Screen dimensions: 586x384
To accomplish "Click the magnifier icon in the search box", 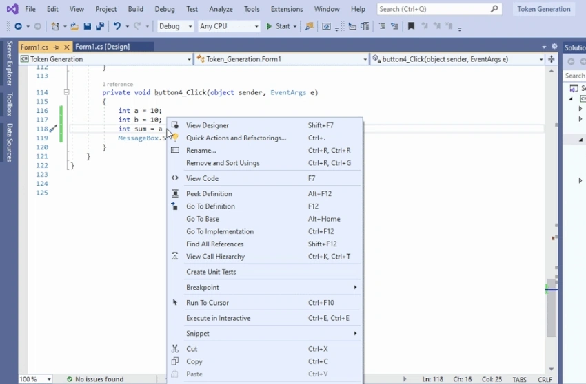I will (x=494, y=8).
